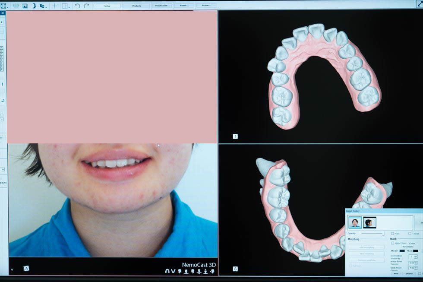Select the lower arch V-shaped view icon
This screenshot has height=282, width=423.
(173, 271)
